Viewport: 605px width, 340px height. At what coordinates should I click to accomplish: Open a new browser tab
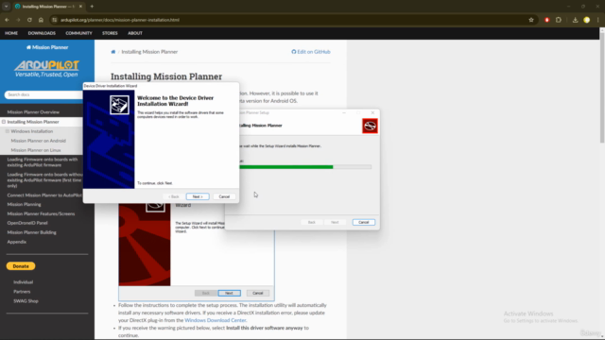click(x=92, y=7)
